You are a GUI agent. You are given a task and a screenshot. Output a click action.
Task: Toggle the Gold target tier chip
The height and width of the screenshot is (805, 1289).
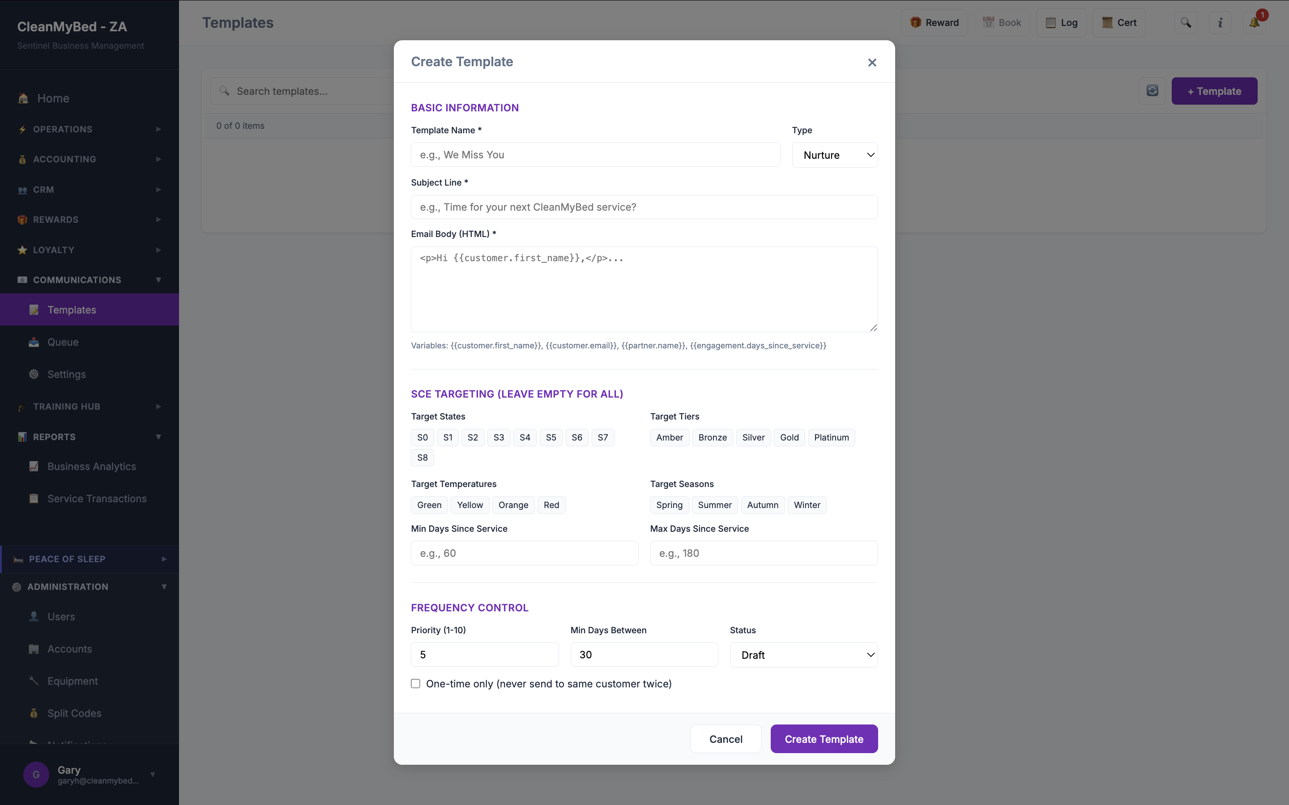[x=789, y=438]
